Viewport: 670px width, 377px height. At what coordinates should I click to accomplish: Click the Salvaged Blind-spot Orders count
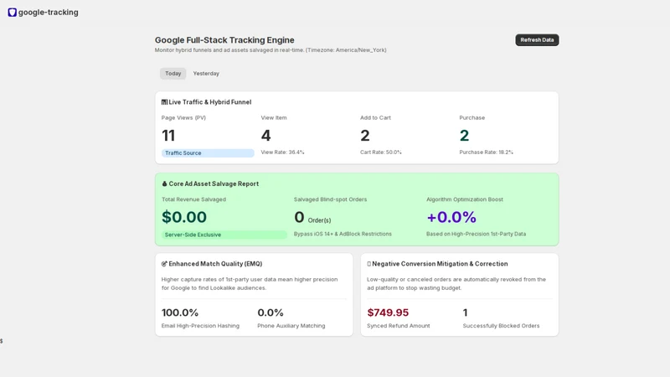pyautogui.click(x=299, y=217)
